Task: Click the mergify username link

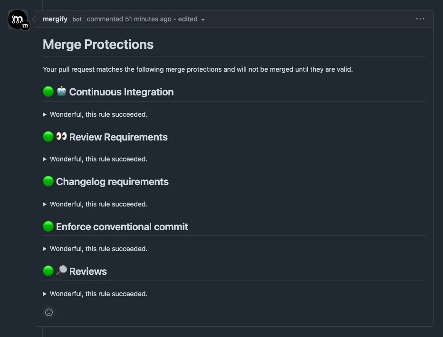Action: [55, 19]
